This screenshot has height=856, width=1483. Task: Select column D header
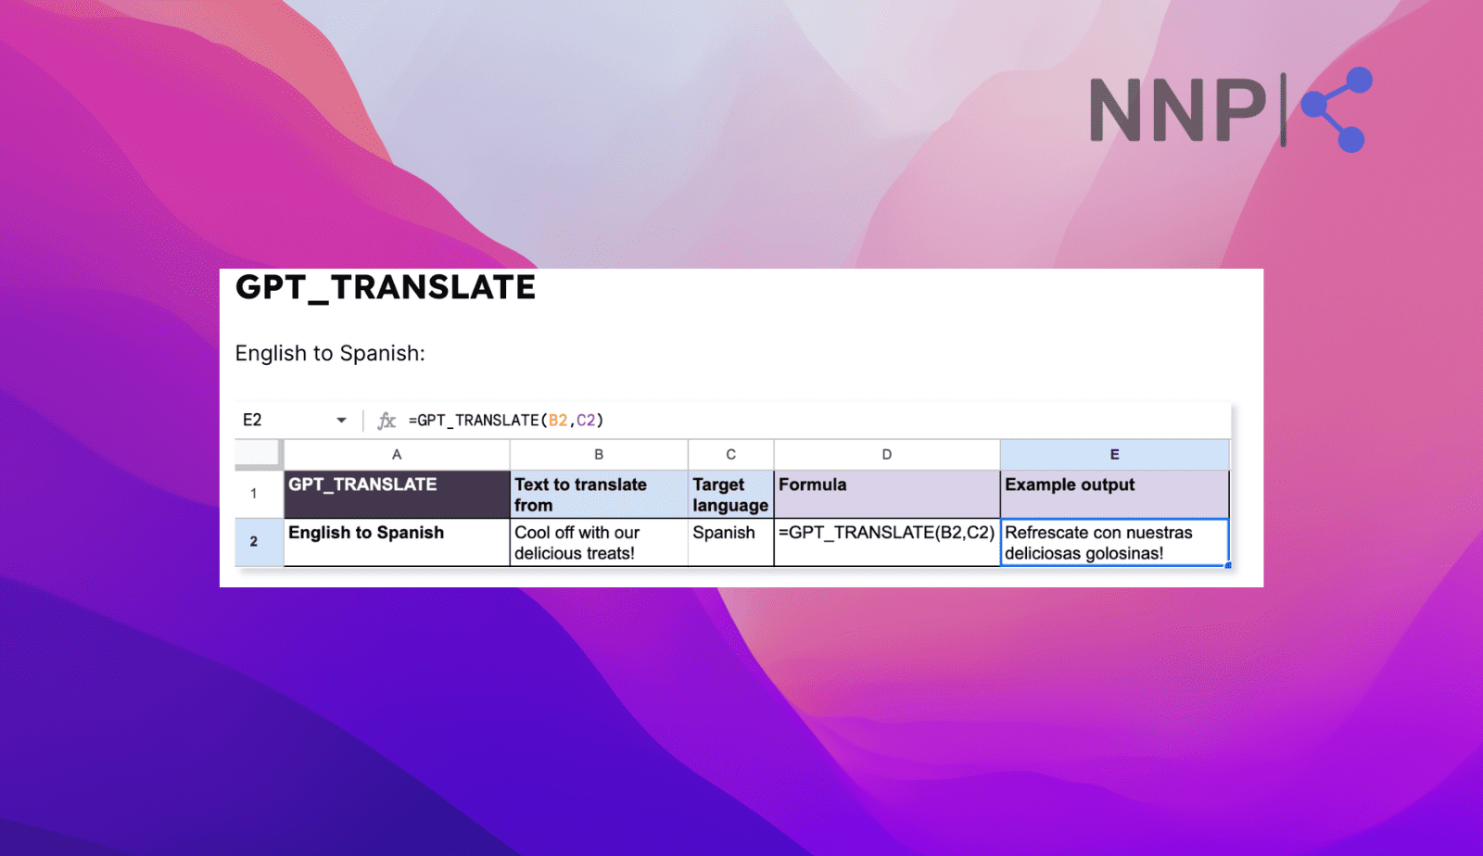(887, 455)
